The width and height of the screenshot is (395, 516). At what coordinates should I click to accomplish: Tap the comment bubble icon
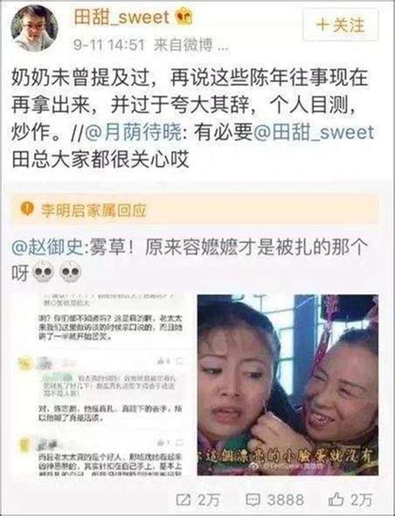tap(253, 500)
